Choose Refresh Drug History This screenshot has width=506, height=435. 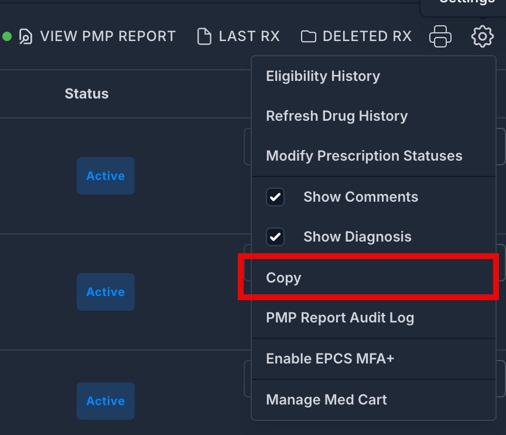(x=374, y=116)
